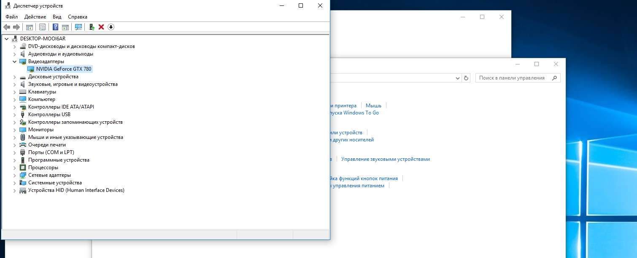Click the printer icon beside Очереди печати

point(23,145)
